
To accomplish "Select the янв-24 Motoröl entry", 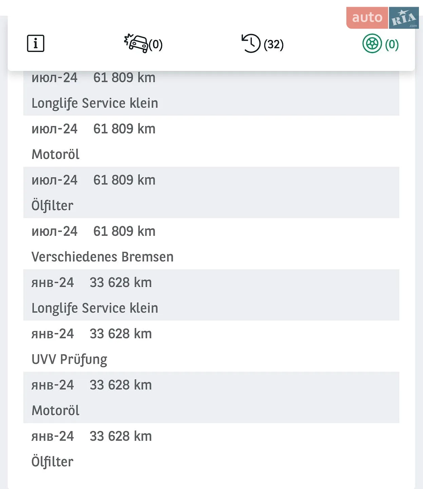I will click(211, 398).
